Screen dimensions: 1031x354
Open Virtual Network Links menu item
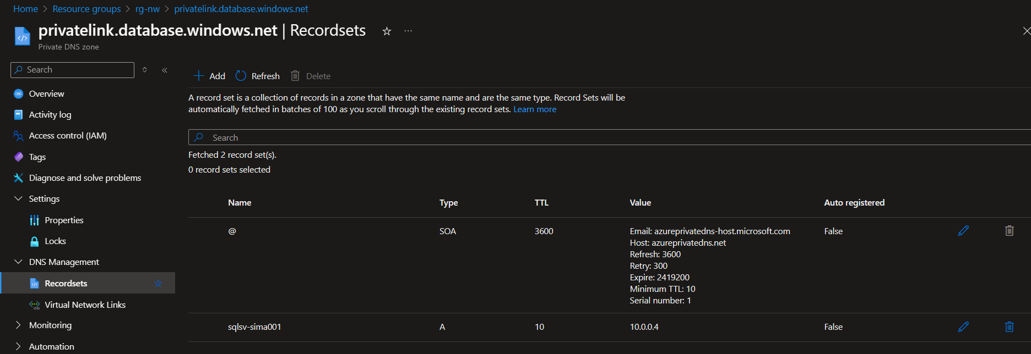(x=85, y=305)
